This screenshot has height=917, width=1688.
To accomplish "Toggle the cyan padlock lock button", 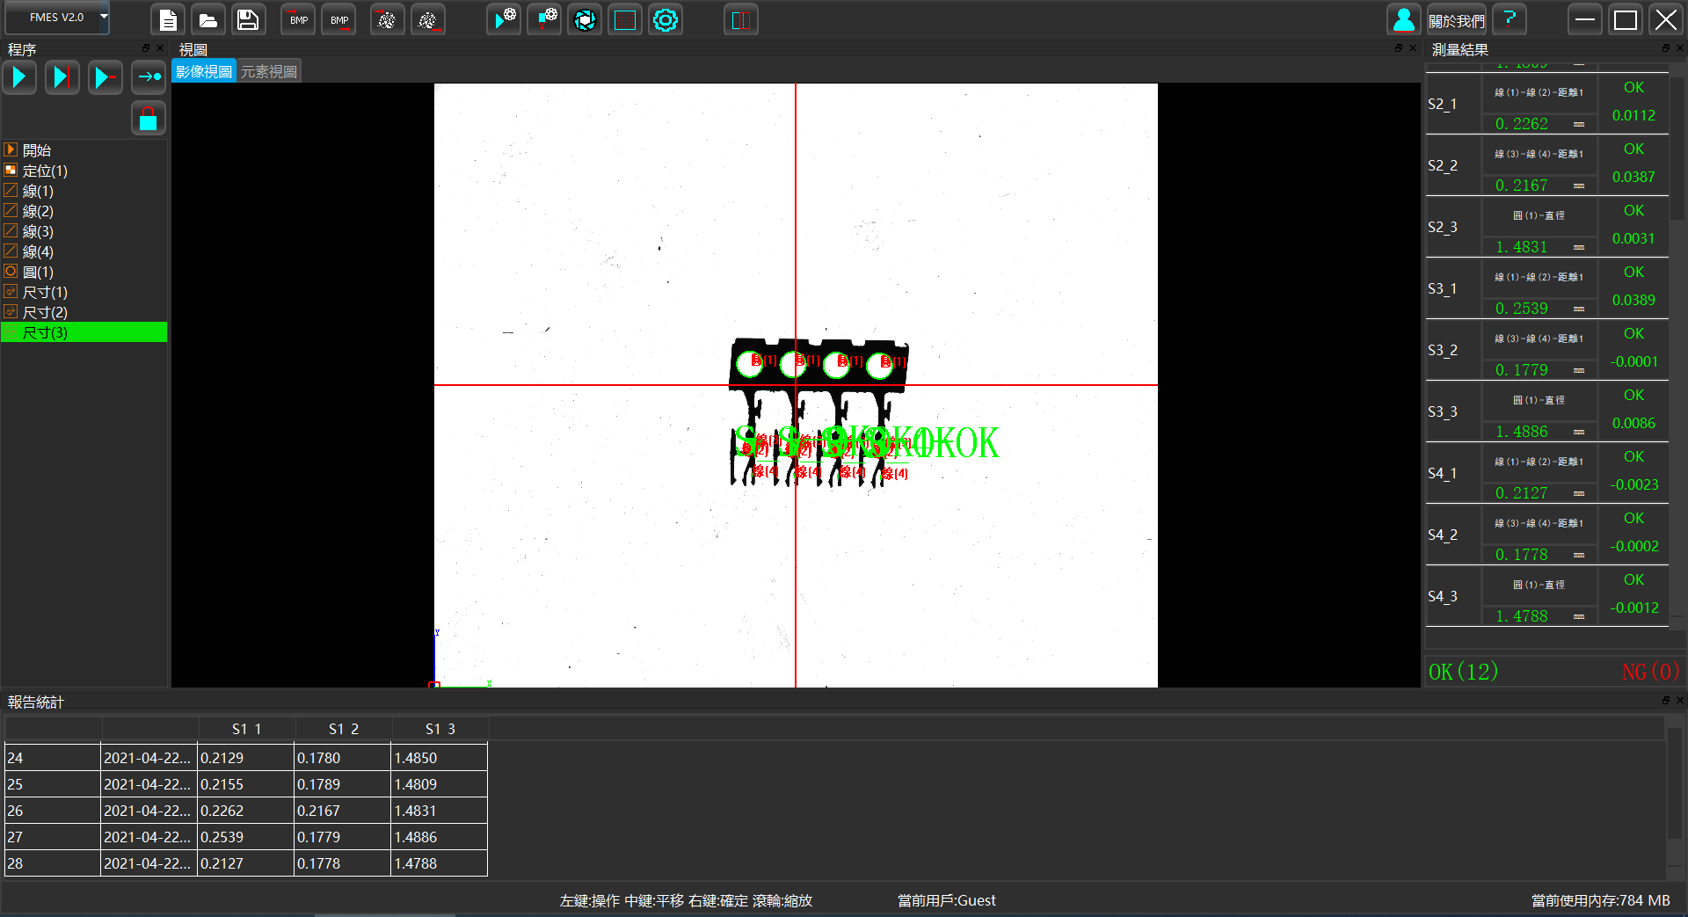I will [148, 119].
